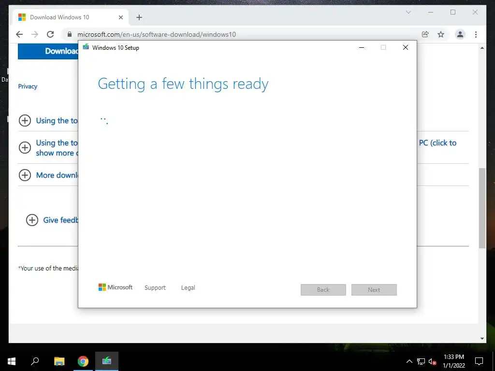Click the blue Download button on webpage
The width and height of the screenshot is (495, 371).
tap(48, 51)
